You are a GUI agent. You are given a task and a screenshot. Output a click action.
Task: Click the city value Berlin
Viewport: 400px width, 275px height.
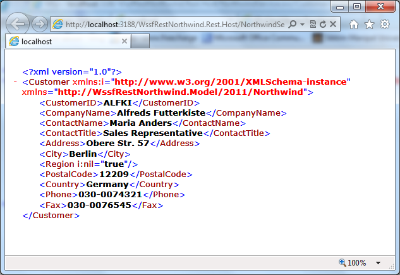coord(83,154)
